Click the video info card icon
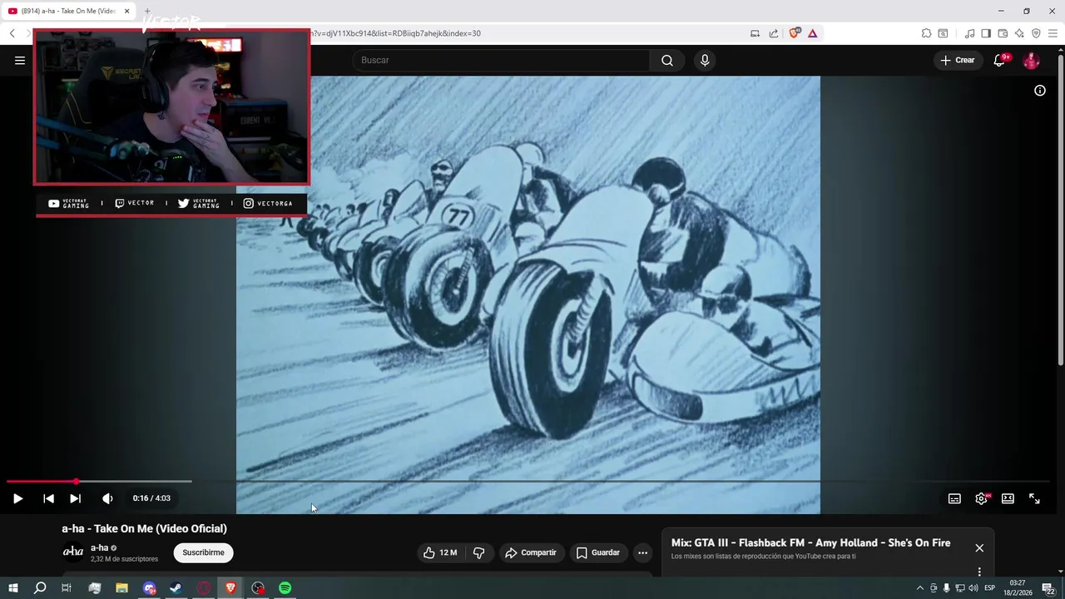This screenshot has width=1065, height=599. 1040,91
